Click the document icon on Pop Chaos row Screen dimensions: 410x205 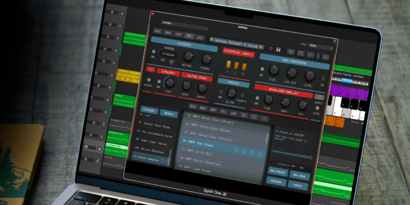click(244, 151)
